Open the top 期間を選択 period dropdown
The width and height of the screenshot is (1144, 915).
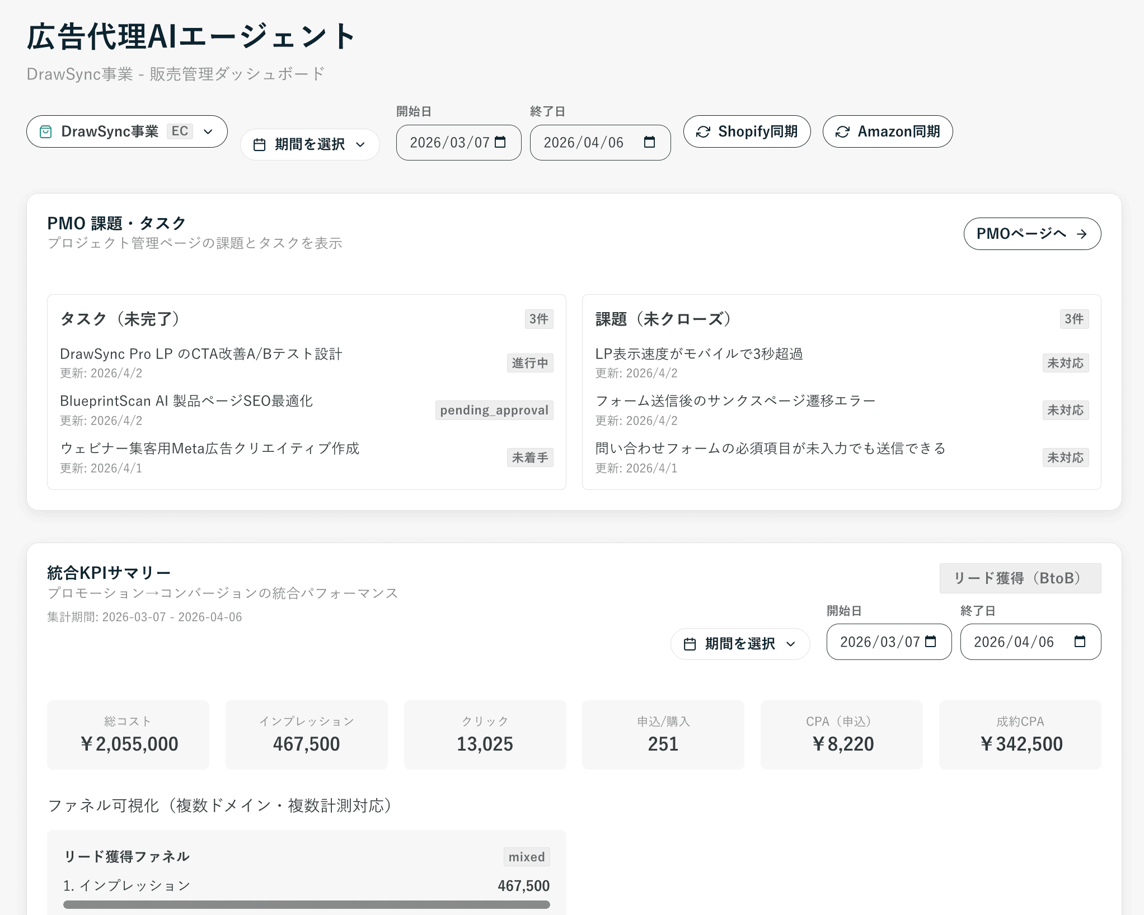(310, 144)
